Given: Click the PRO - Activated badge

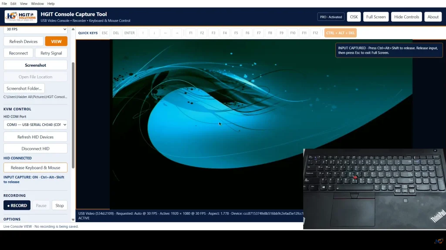Looking at the screenshot, I should (x=331, y=17).
